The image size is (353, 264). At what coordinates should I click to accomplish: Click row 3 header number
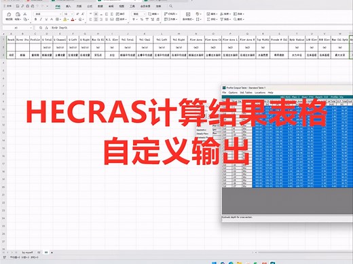pos(3,55)
